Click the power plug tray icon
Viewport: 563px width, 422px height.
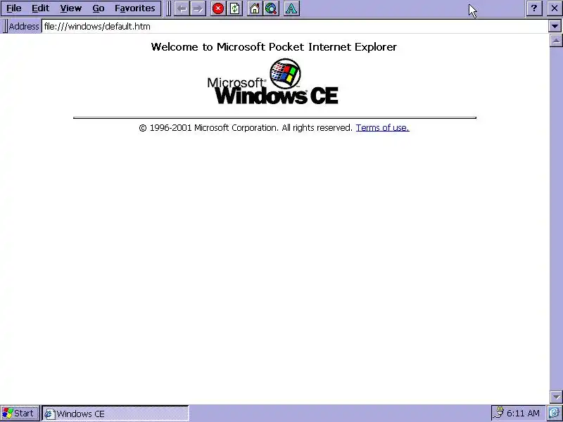click(x=498, y=414)
